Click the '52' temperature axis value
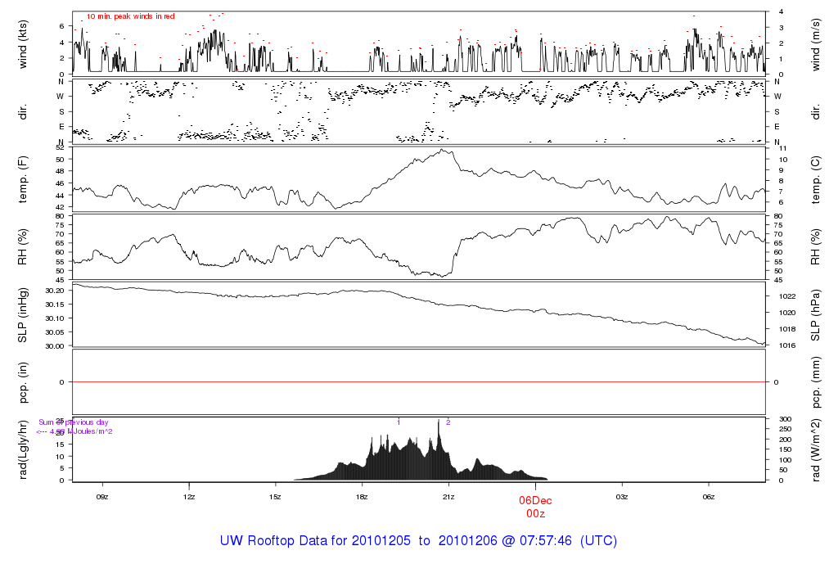 pos(60,147)
